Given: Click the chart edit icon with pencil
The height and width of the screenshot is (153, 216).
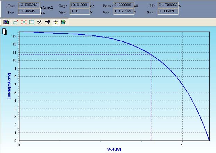Looking at the screenshot, I should click(64, 22).
